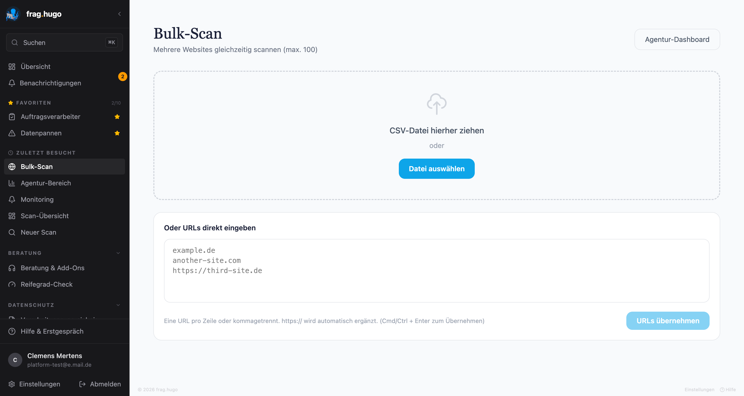Click the Auftragsverarbeiter clipboard icon
744x396 pixels.
[x=12, y=117]
